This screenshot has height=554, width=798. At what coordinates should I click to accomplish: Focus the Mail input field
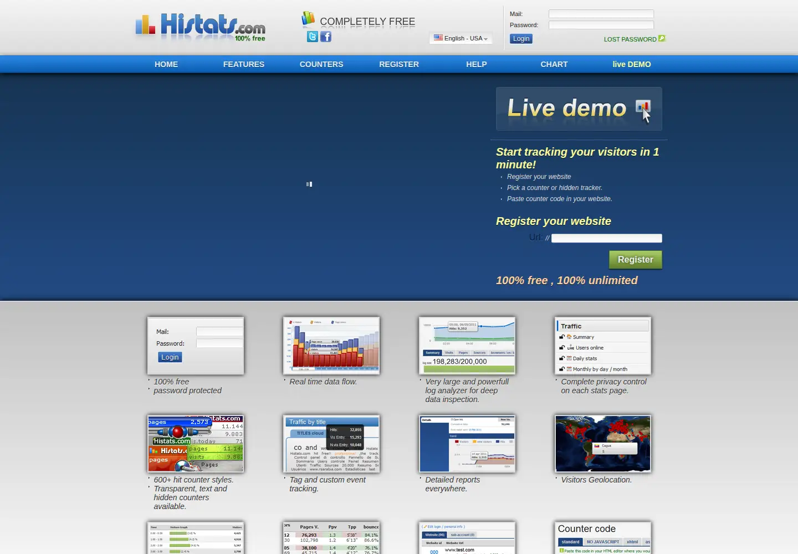[601, 14]
